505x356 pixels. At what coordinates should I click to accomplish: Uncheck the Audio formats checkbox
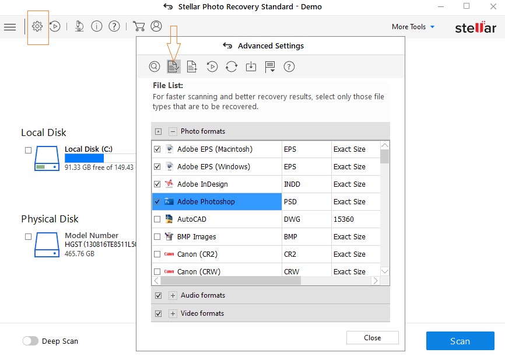click(x=158, y=295)
